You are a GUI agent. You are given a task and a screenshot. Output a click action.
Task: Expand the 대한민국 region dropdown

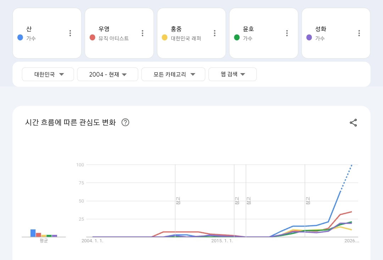point(48,74)
